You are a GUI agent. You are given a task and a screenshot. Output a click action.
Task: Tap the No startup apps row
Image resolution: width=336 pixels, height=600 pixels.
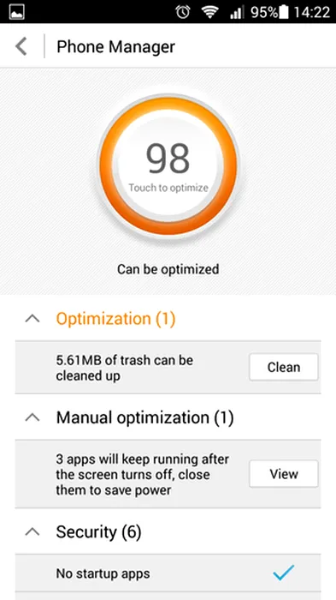168,573
